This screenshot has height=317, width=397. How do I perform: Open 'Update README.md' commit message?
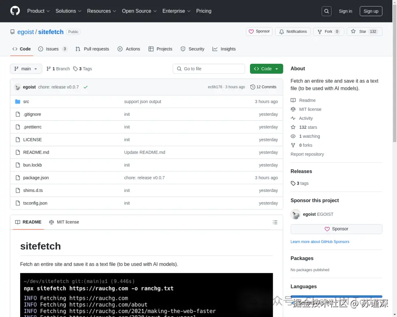tap(144, 152)
